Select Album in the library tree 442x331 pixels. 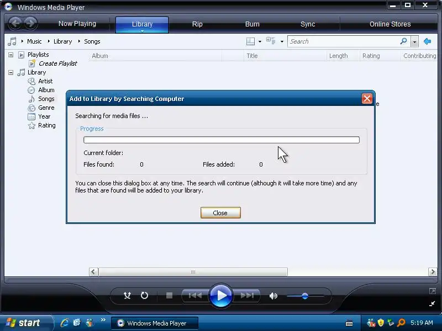click(46, 90)
